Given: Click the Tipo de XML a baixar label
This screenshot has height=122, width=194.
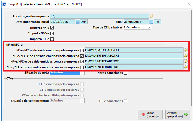Looking at the screenshot, I should 108,27.
